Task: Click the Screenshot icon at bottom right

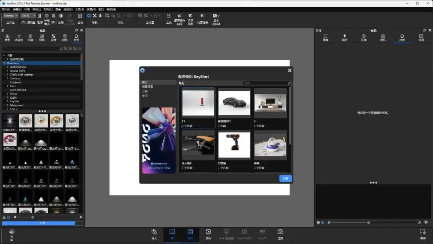Action: [423, 234]
